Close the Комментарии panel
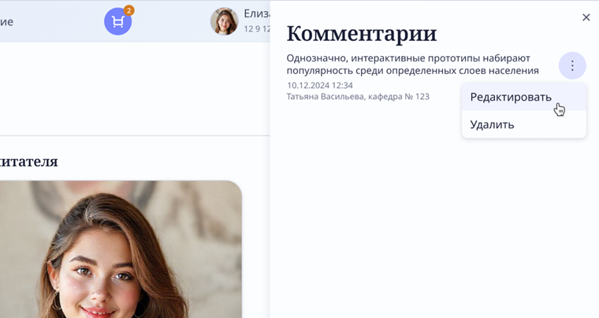 [x=586, y=17]
